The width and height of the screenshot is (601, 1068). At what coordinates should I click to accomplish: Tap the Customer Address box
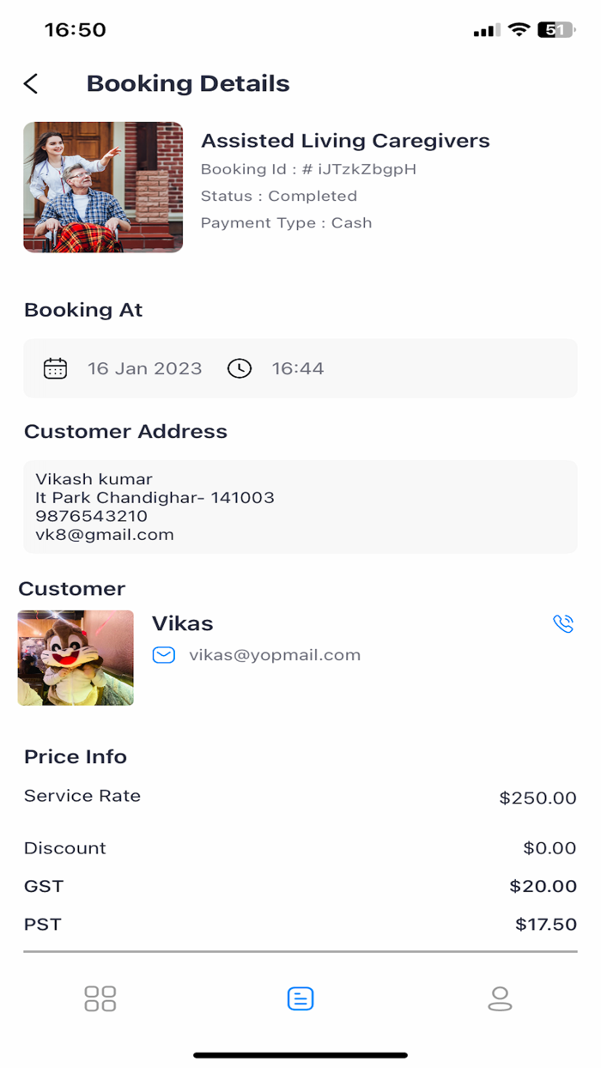tap(300, 507)
